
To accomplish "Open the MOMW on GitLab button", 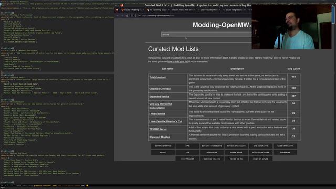I will (260, 159).
